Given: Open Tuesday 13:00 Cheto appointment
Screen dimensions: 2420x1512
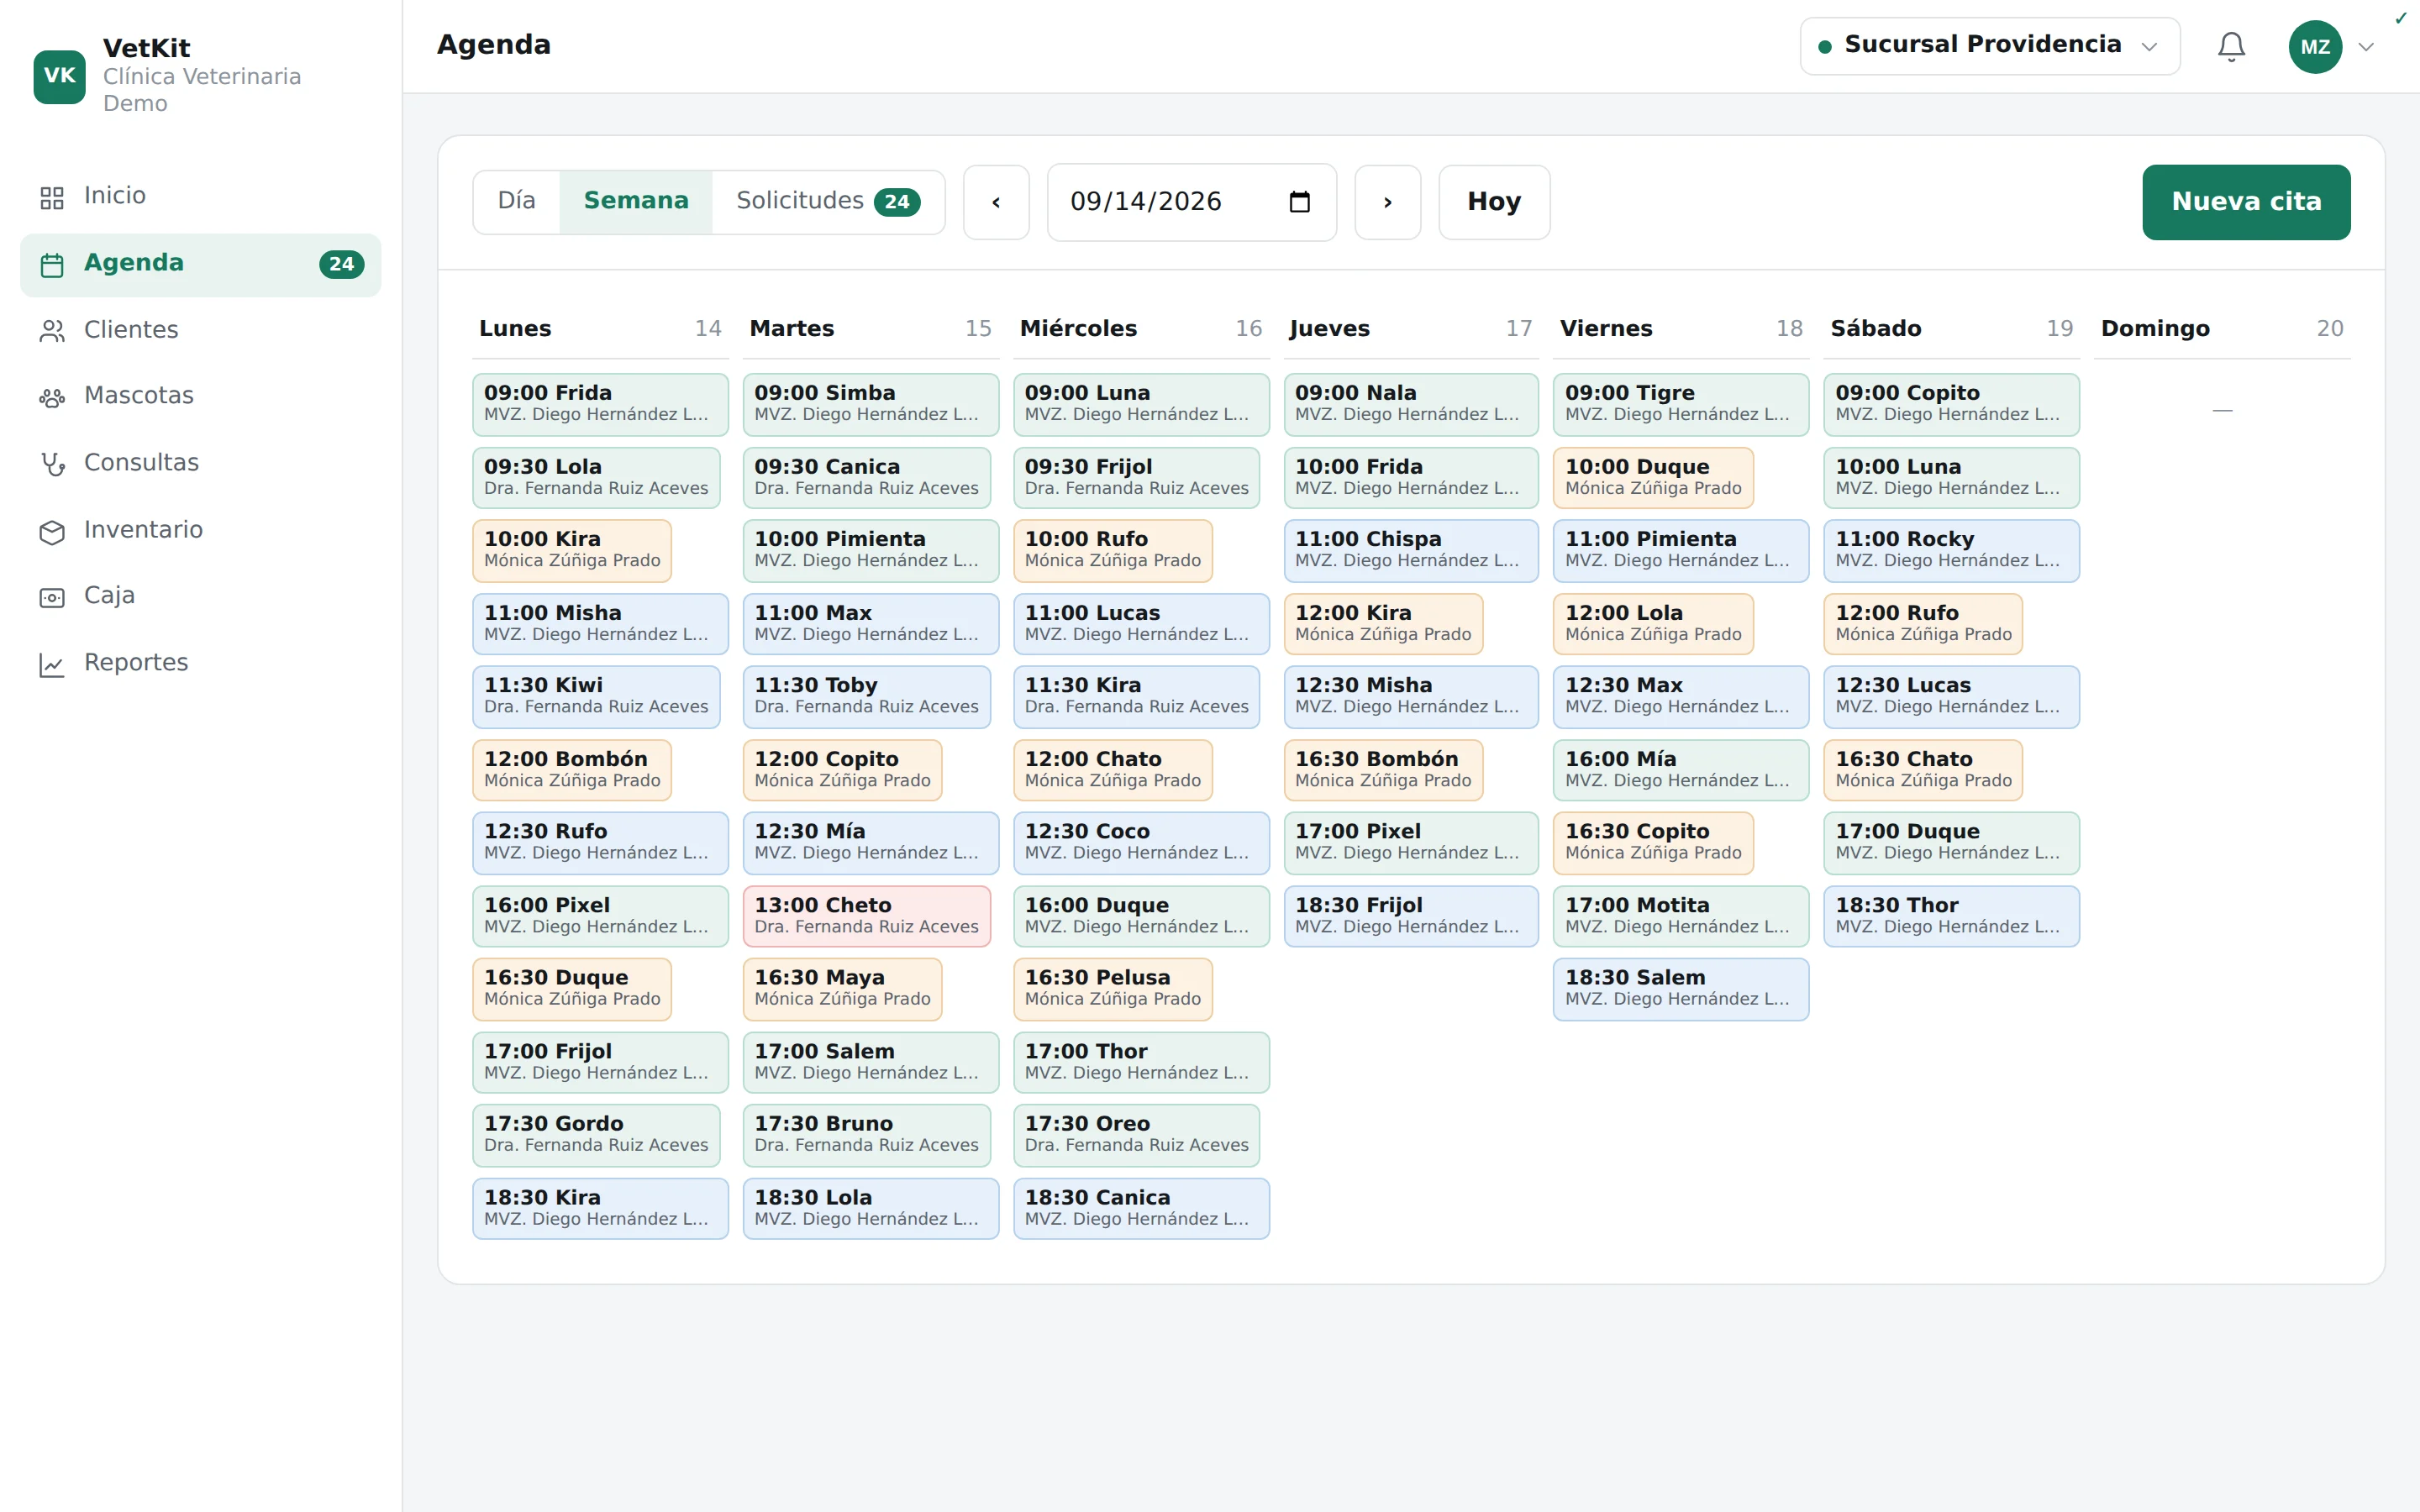Looking at the screenshot, I should 866,916.
